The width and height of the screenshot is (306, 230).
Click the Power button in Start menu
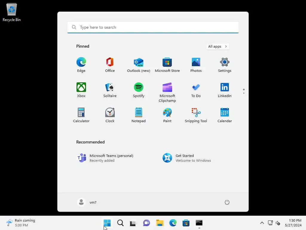pyautogui.click(x=227, y=202)
